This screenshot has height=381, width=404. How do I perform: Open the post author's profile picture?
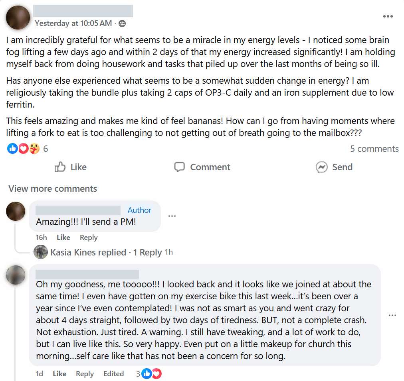(18, 18)
